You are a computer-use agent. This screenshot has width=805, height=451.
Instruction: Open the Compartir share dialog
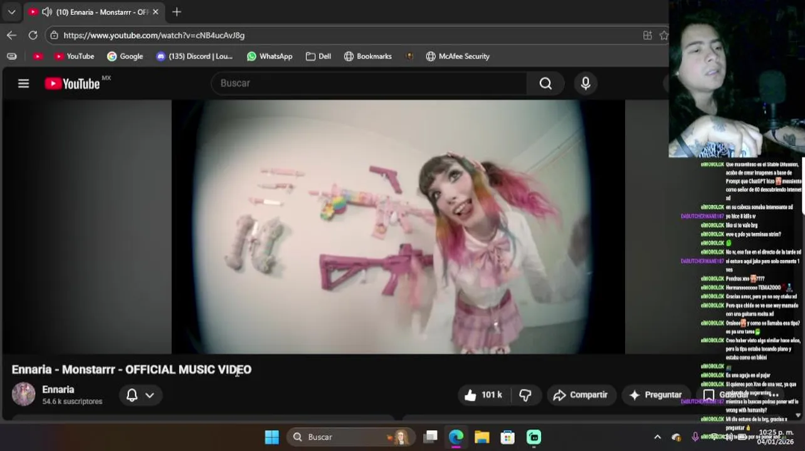tap(580, 395)
